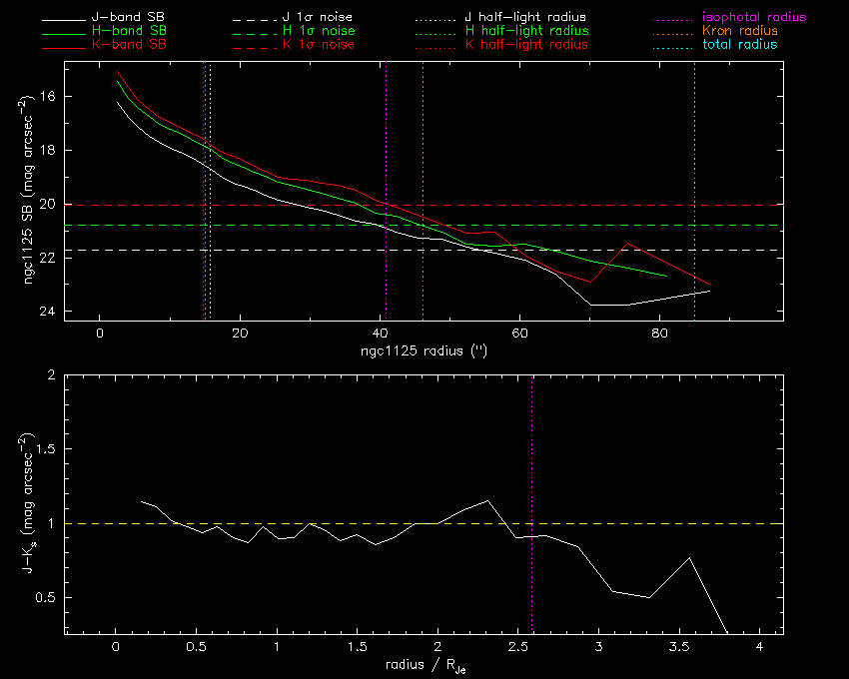This screenshot has height=679, width=849.
Task: Click the y-axis tick label '22' on upper plot
Action: [48, 258]
